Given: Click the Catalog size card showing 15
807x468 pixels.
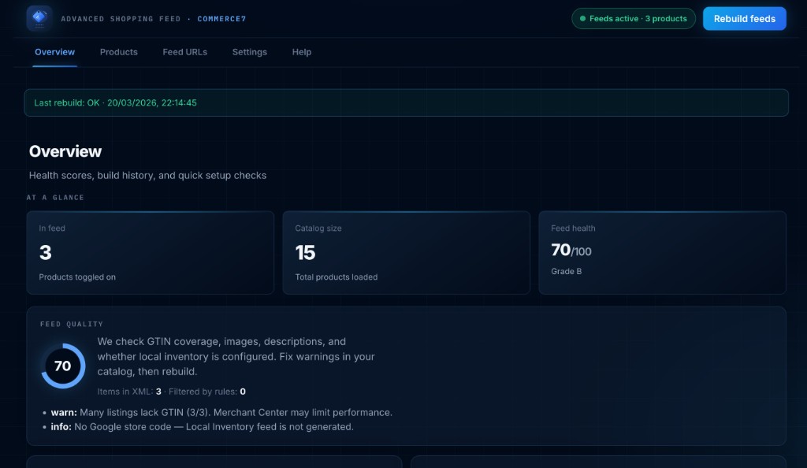Looking at the screenshot, I should [406, 252].
